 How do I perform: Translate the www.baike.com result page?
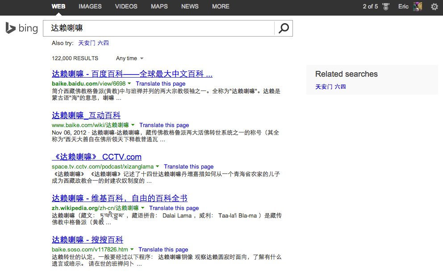(x=164, y=125)
